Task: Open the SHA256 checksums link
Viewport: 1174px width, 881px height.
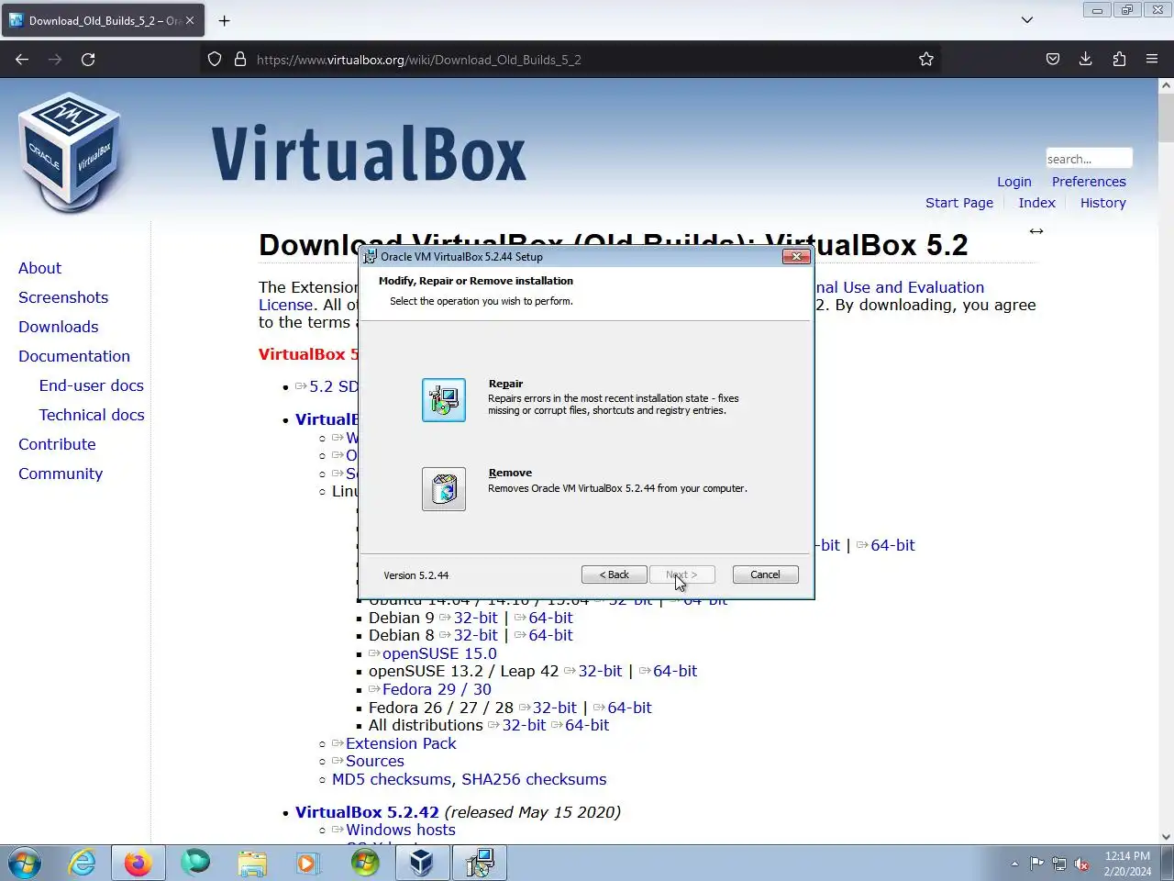Action: tap(534, 779)
